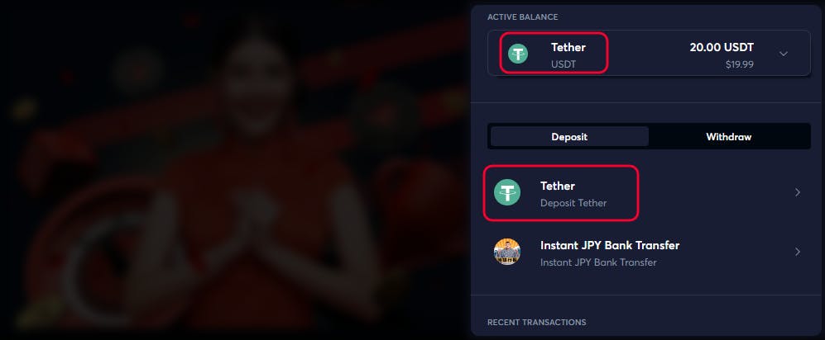Click the green Tether icon under Deposit
Screen dimensions: 825x340
[x=506, y=192]
